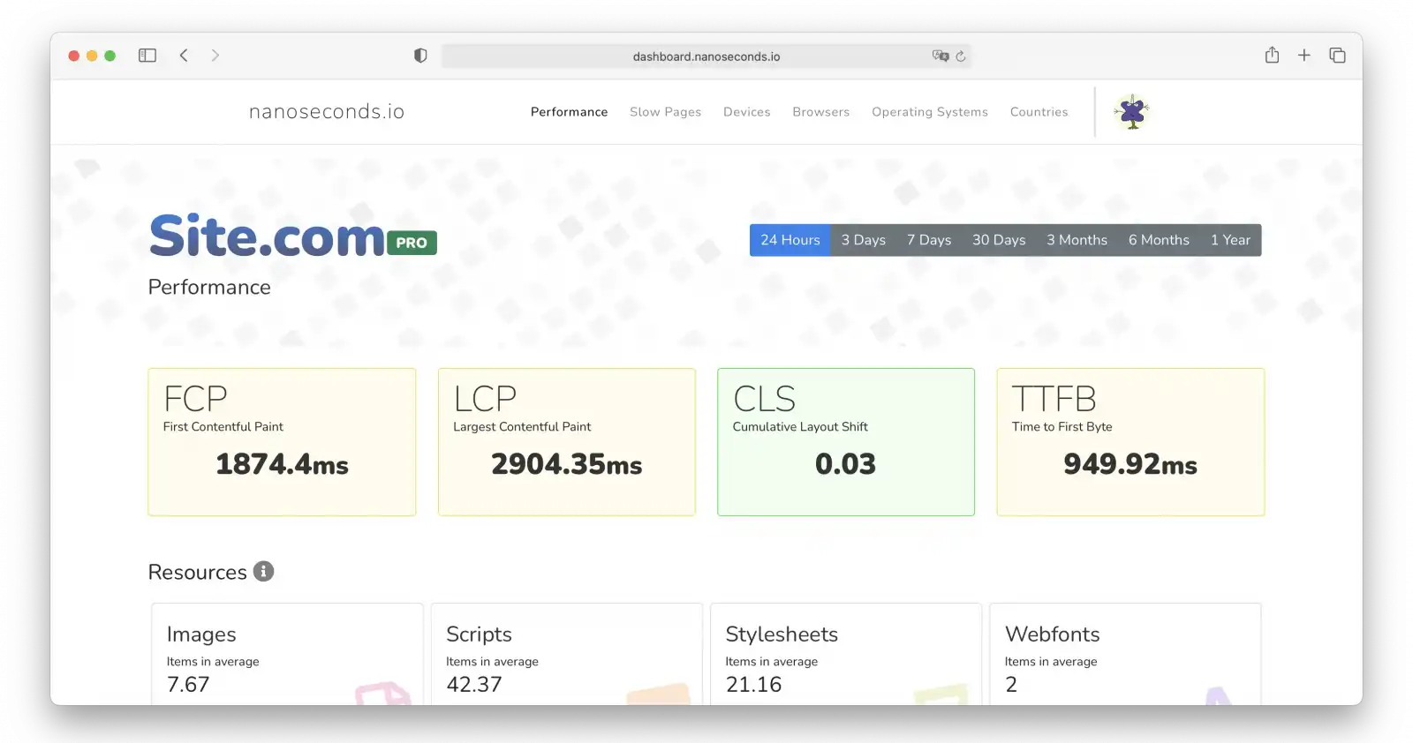Open the FCP First Contentful Paint card
The image size is (1413, 743).
coord(282,442)
